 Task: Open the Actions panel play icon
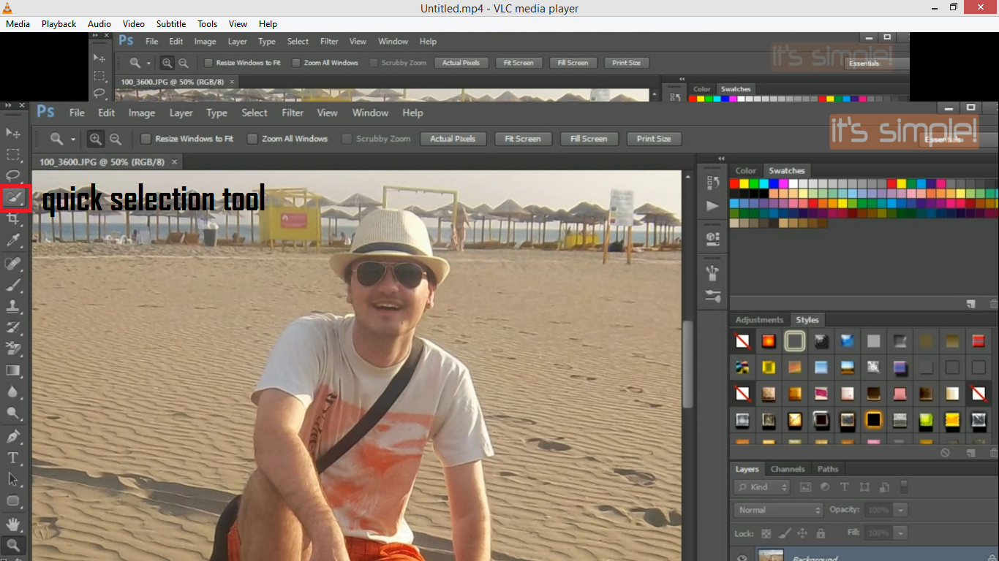tap(712, 206)
